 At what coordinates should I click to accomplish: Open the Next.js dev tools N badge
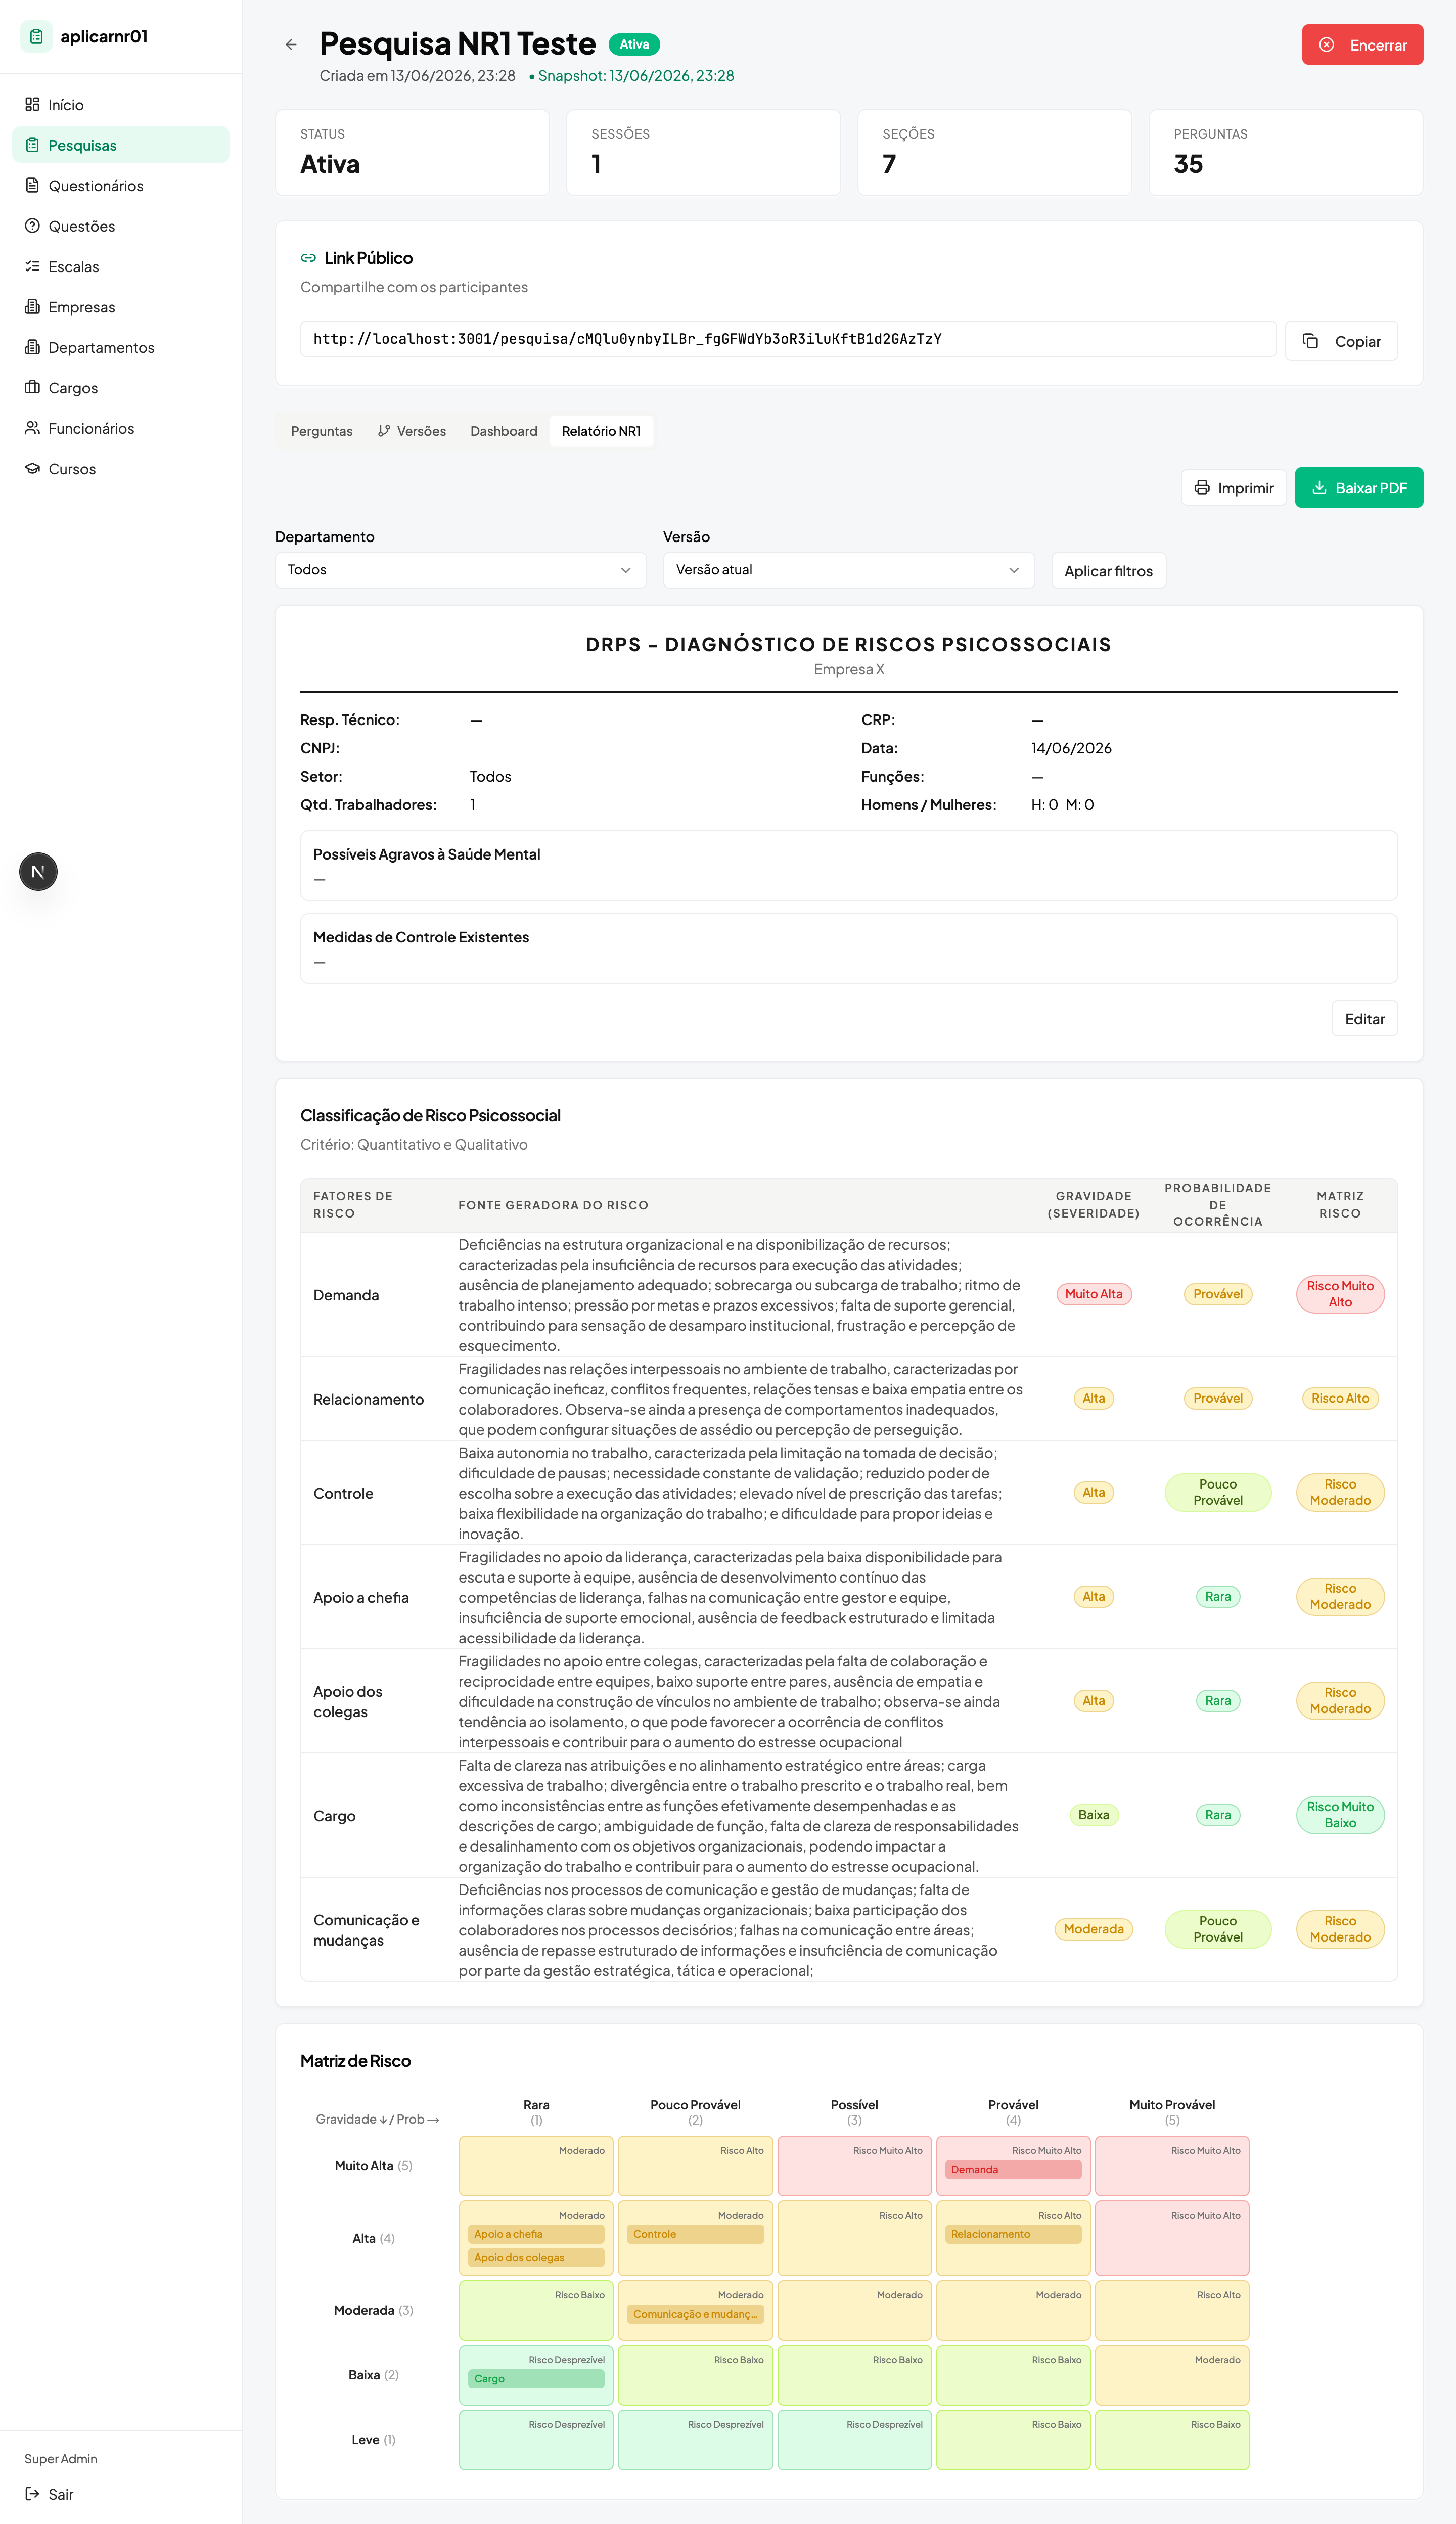pos(38,872)
